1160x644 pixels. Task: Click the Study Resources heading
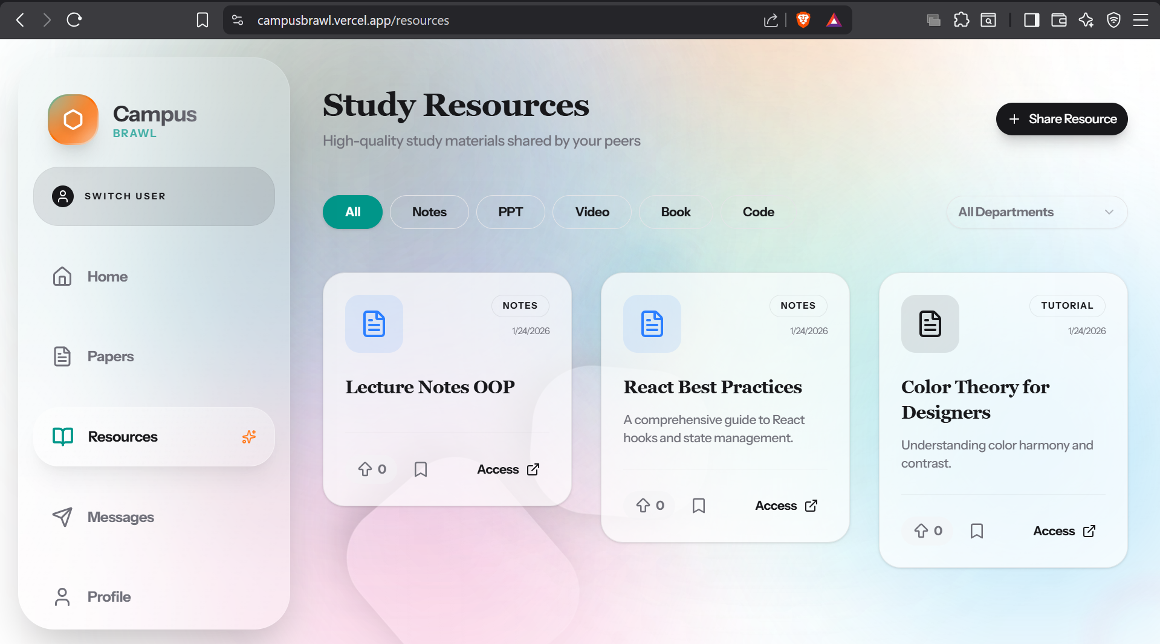pyautogui.click(x=456, y=105)
